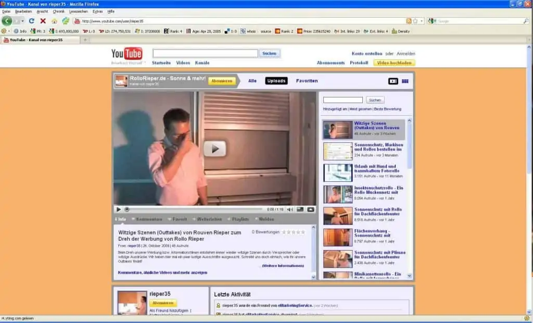Click the Firefox stop loading icon
Viewport: 533px width, 323px height.
click(x=43, y=21)
